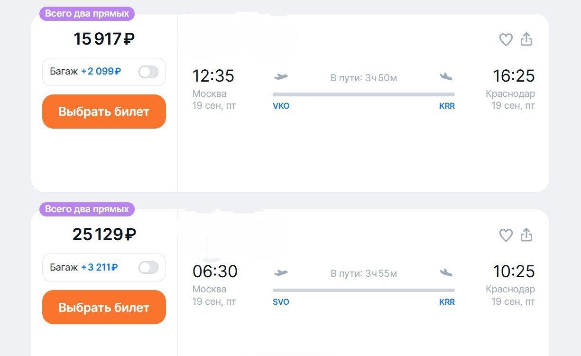Click departure plane icon on SVO flight
Screen dimensions: 581x356
281,273
